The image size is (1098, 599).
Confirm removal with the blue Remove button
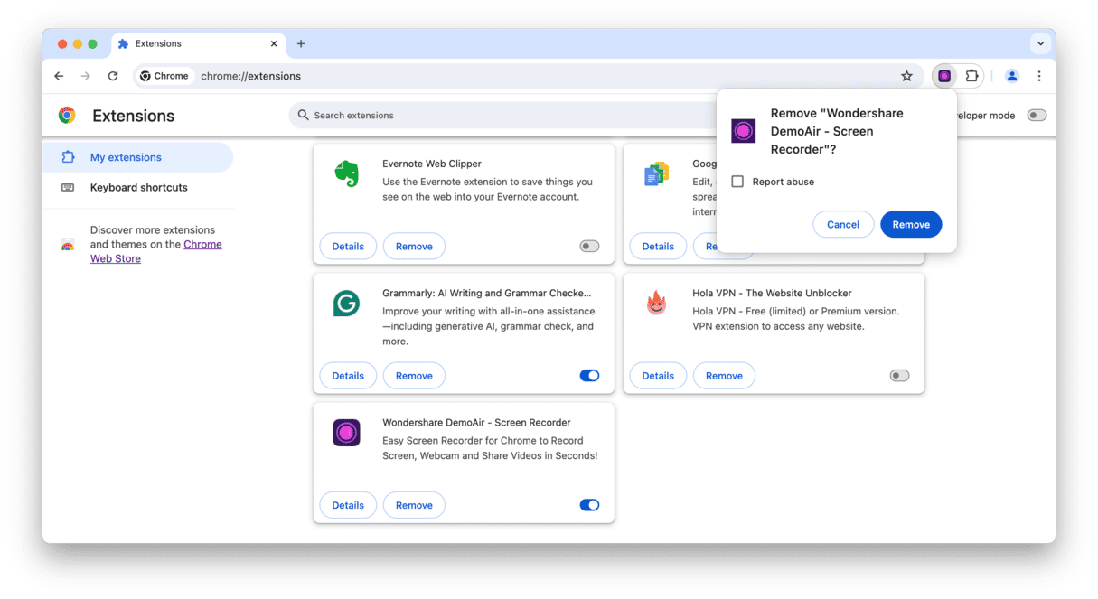(x=910, y=225)
